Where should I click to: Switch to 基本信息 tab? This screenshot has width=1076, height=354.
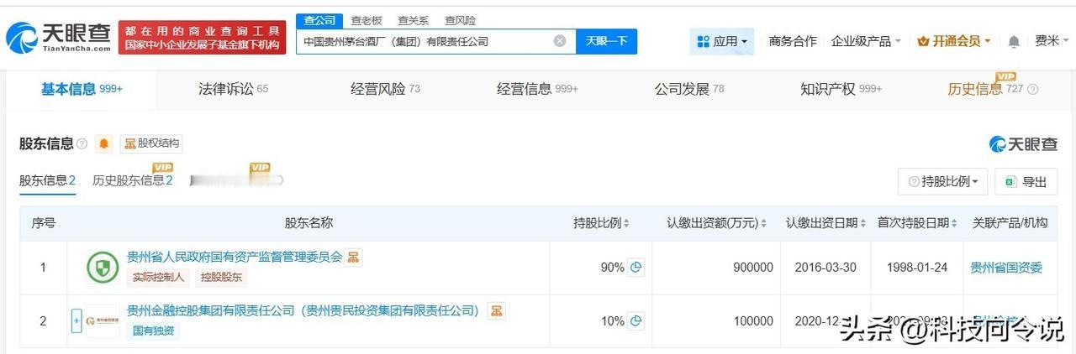coord(82,89)
